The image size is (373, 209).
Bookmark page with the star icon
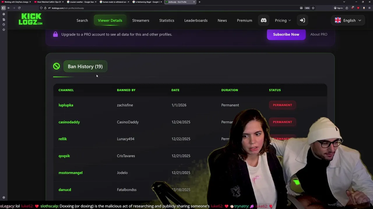[x=313, y=8]
